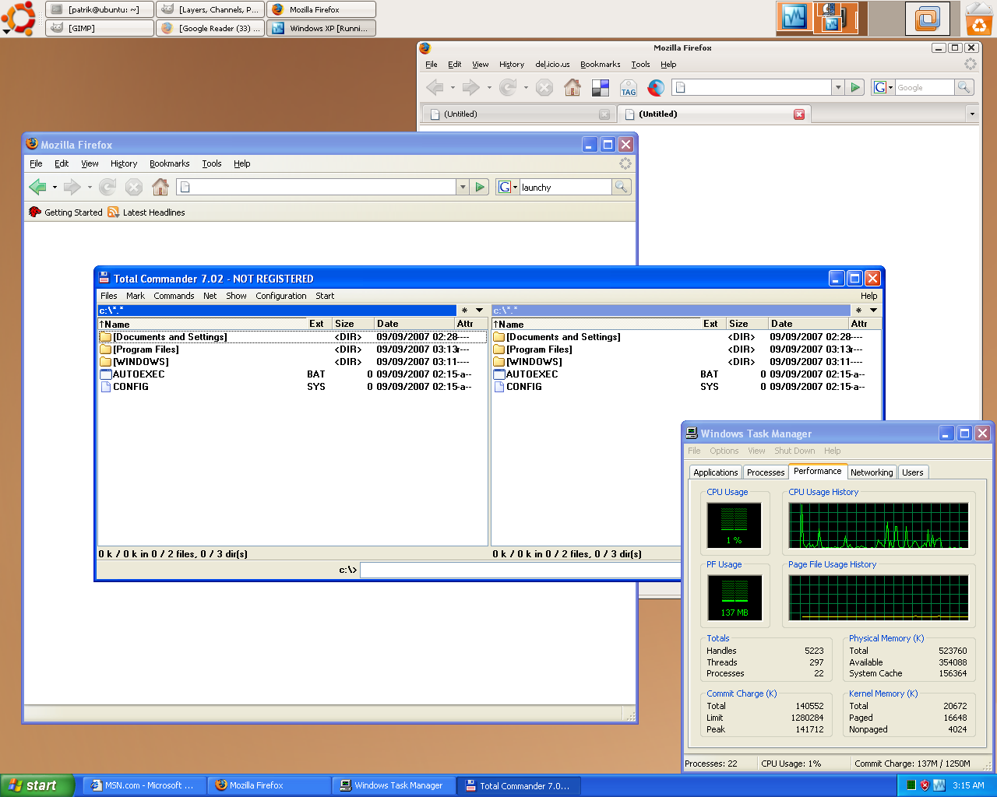Viewport: 997px width, 797px height.
Task: Click the green CPU meter icon in system tray
Action: point(911,785)
